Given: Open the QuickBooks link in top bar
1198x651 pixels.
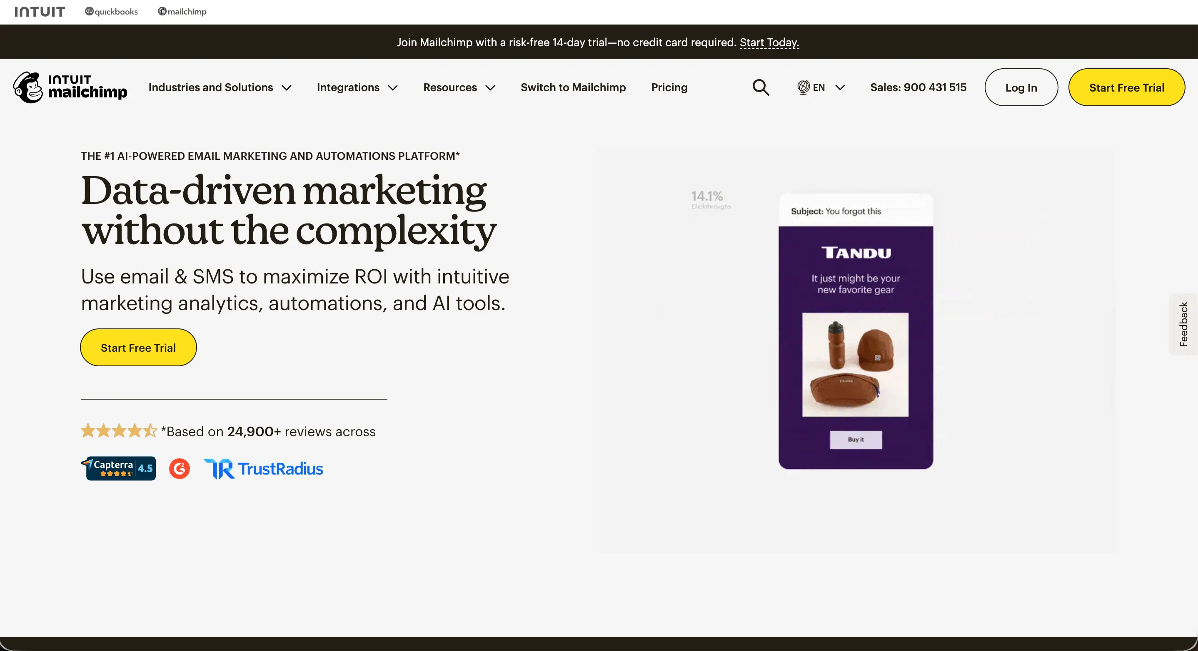Looking at the screenshot, I should [x=112, y=12].
